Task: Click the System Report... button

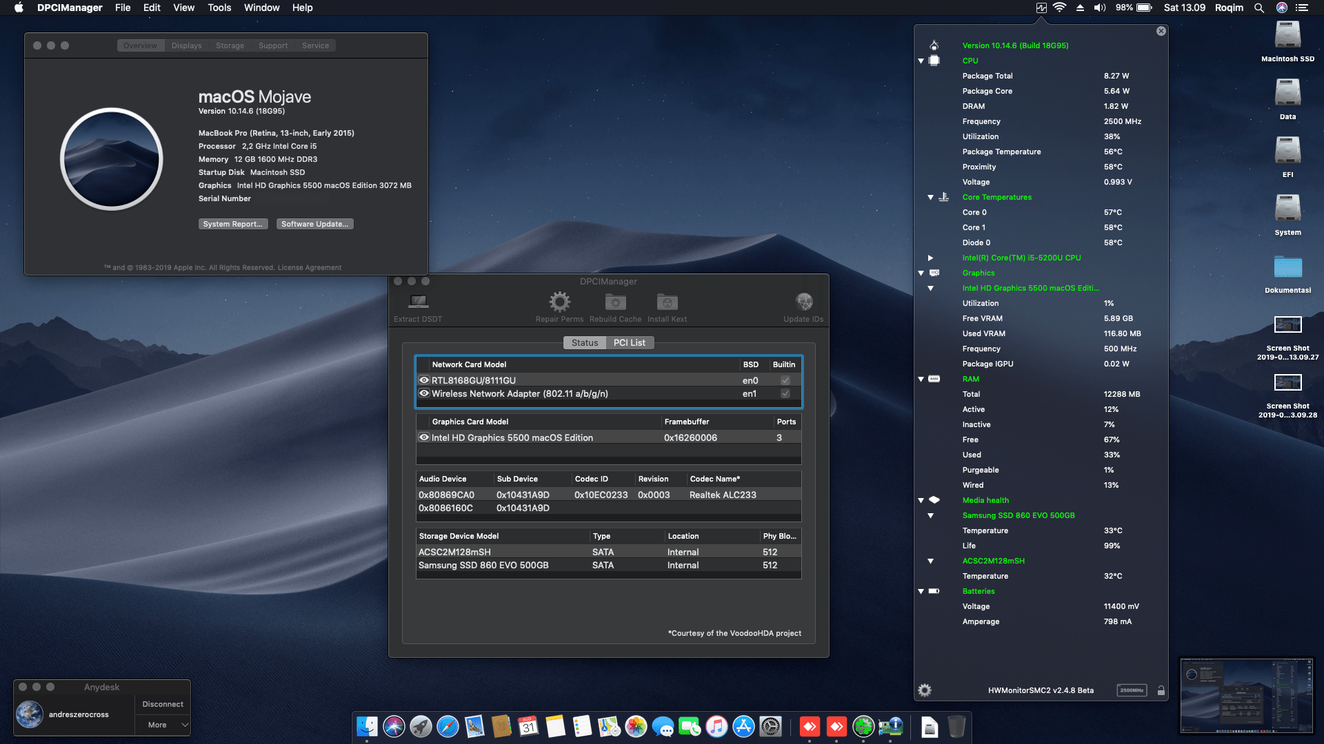Action: [x=233, y=224]
